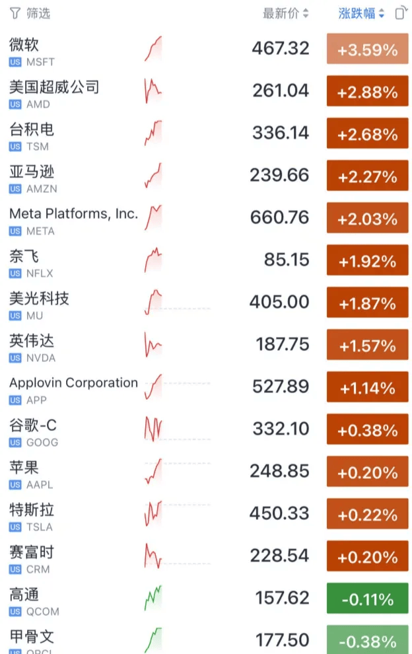This screenshot has height=654, width=412.
Task: Open 台积电 stock details
Action: (x=32, y=129)
